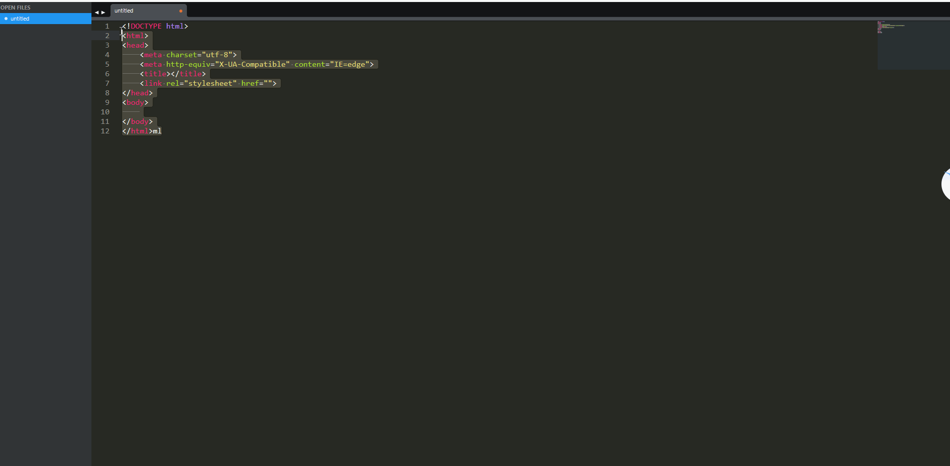950x466 pixels.
Task: Click the opening head tag
Action: pyautogui.click(x=135, y=45)
